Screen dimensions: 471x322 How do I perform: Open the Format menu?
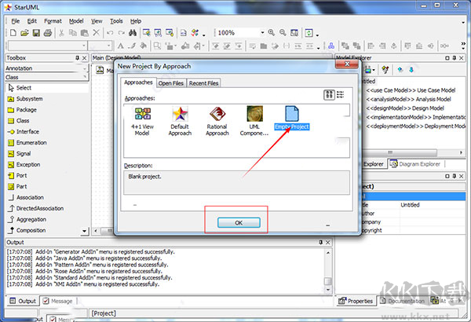click(53, 20)
